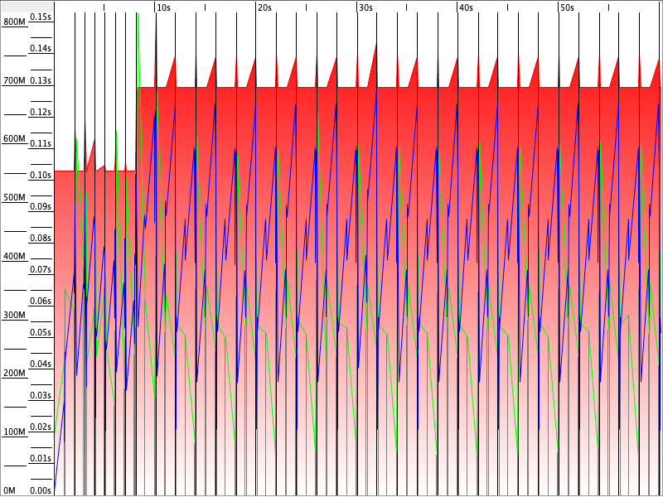The image size is (663, 497).
Task: Select the 50s timeline marker
Action: (x=567, y=7)
